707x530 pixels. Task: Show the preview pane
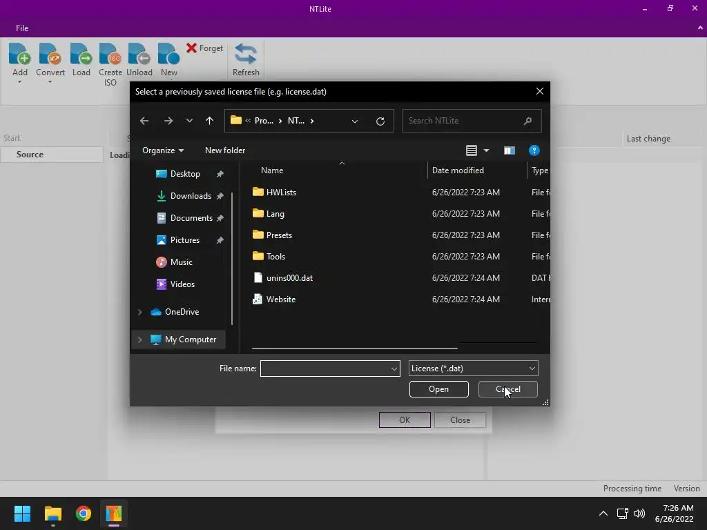pos(509,150)
